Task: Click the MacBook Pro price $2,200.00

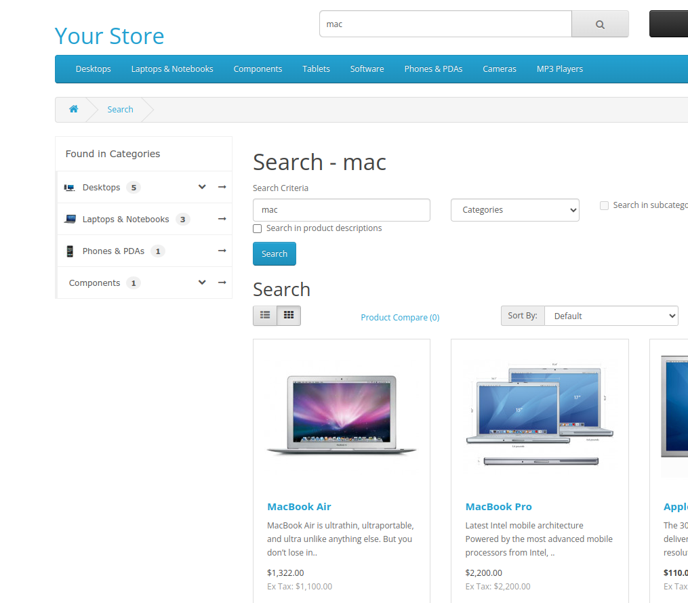Action: pos(483,573)
